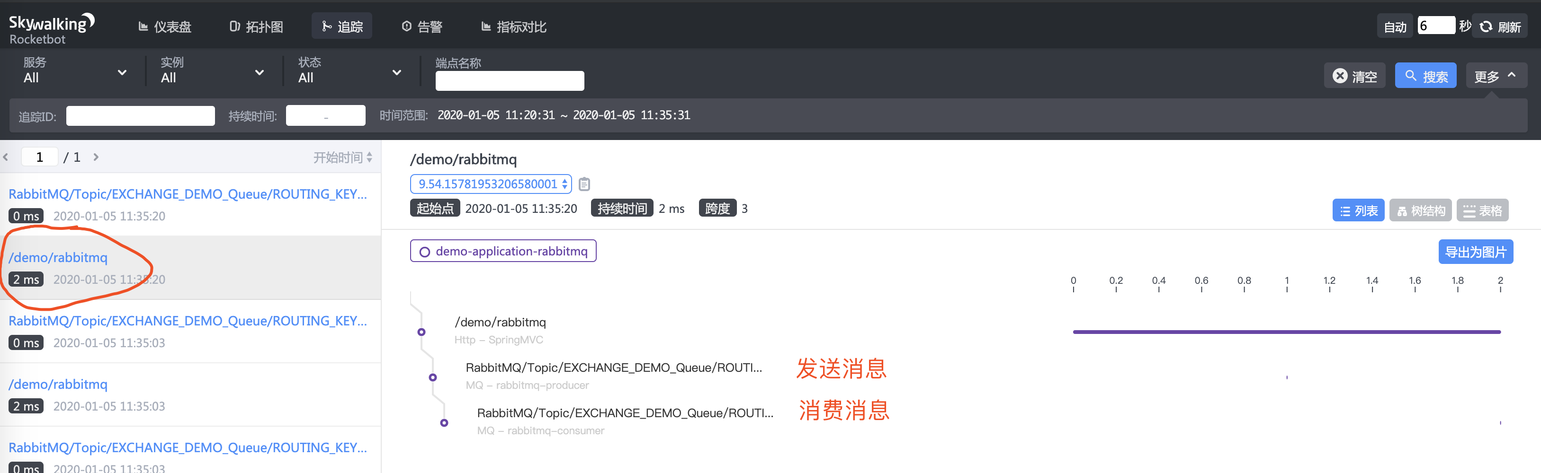1541x473 pixels.
Task: Click the rabbitmq-producer span label
Action: tap(614, 368)
